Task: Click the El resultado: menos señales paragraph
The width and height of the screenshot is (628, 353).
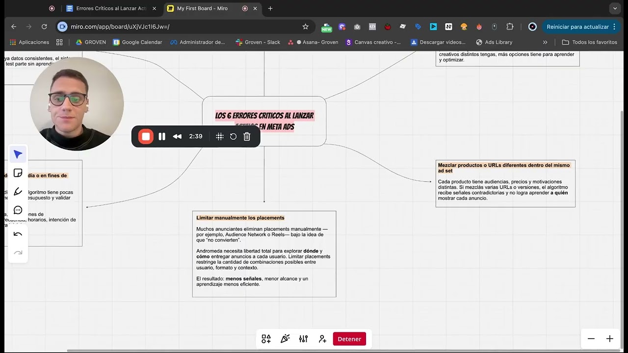Action: (252, 281)
